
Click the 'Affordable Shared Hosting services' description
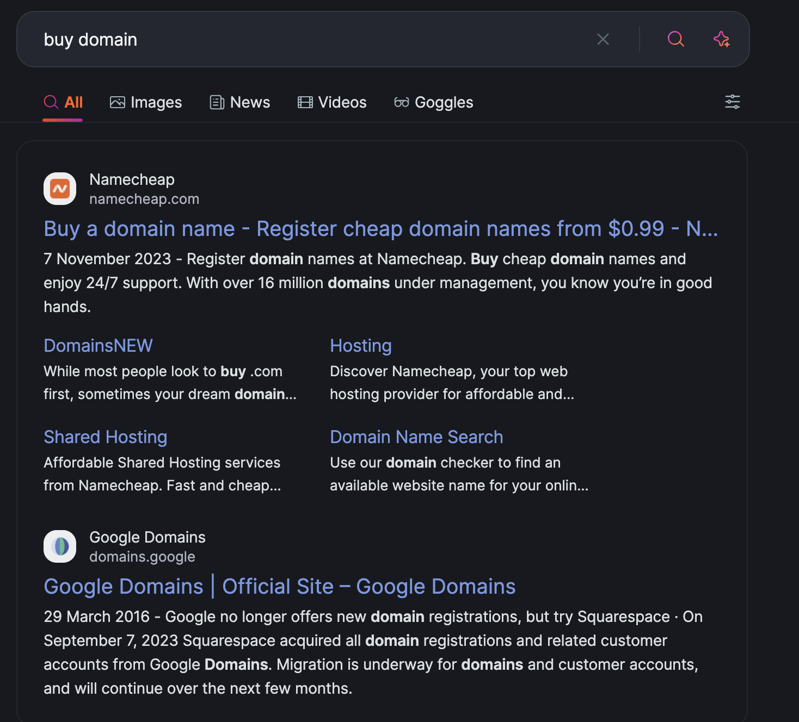pos(162,474)
